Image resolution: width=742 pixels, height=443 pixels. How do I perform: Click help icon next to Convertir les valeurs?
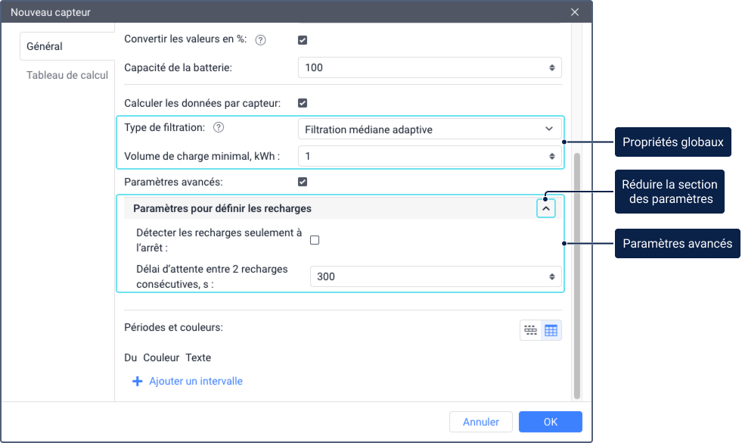tap(260, 40)
